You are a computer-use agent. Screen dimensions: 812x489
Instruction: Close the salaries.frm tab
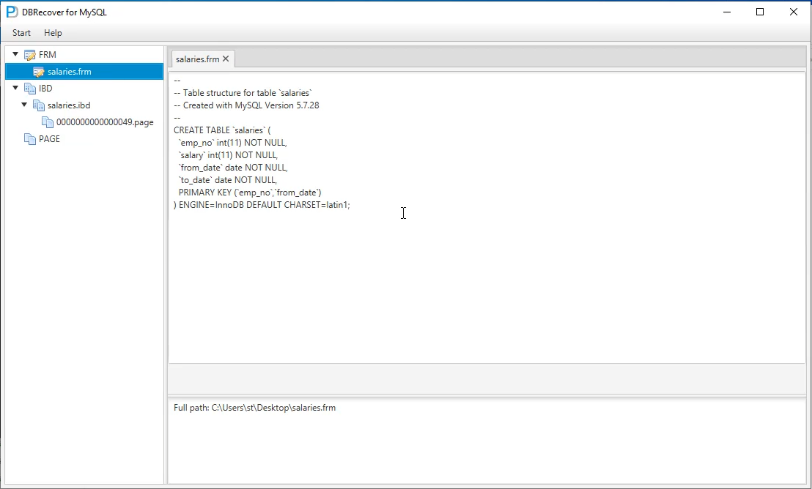(x=226, y=59)
